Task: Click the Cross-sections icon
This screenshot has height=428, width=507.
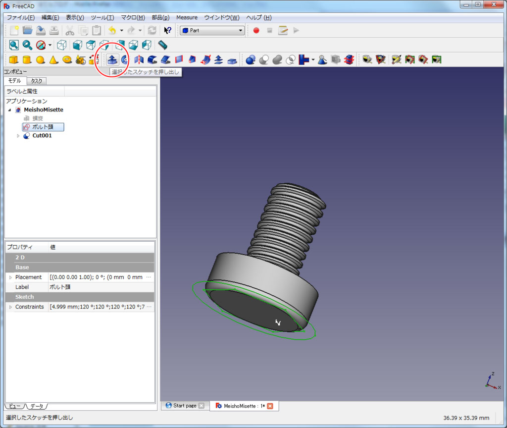Action: [349, 59]
